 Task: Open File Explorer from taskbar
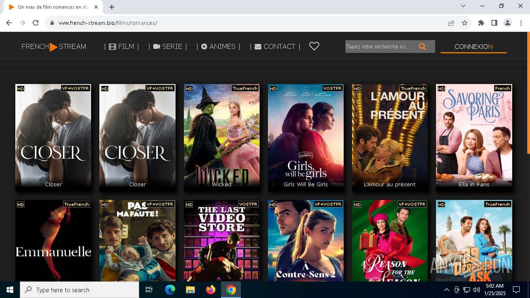[190, 290]
